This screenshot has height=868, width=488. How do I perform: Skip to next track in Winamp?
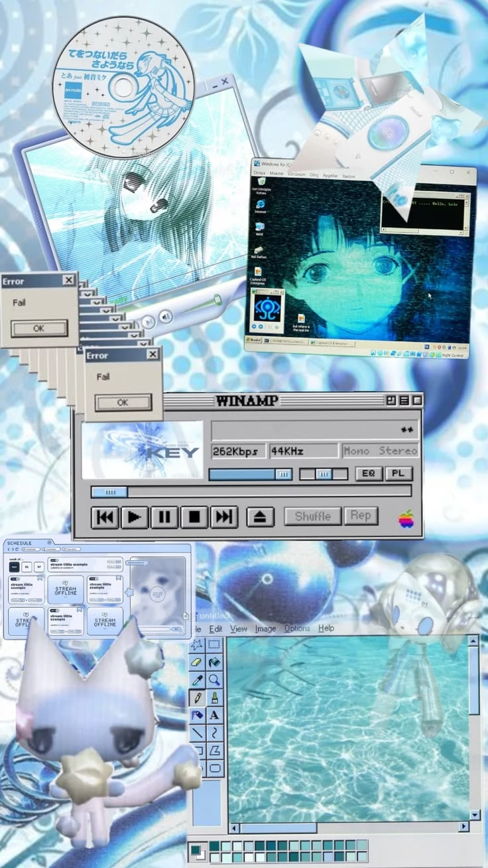(224, 517)
